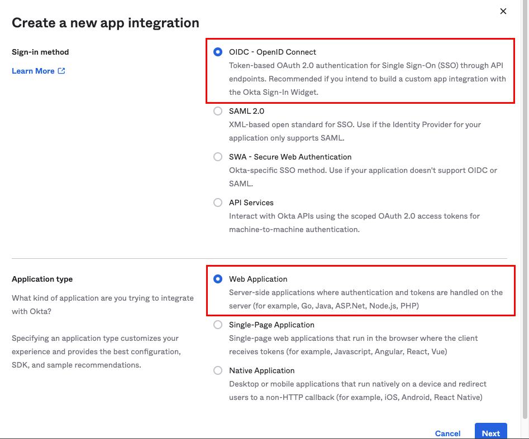
Task: Select the Web Application radio button
Action: click(218, 279)
